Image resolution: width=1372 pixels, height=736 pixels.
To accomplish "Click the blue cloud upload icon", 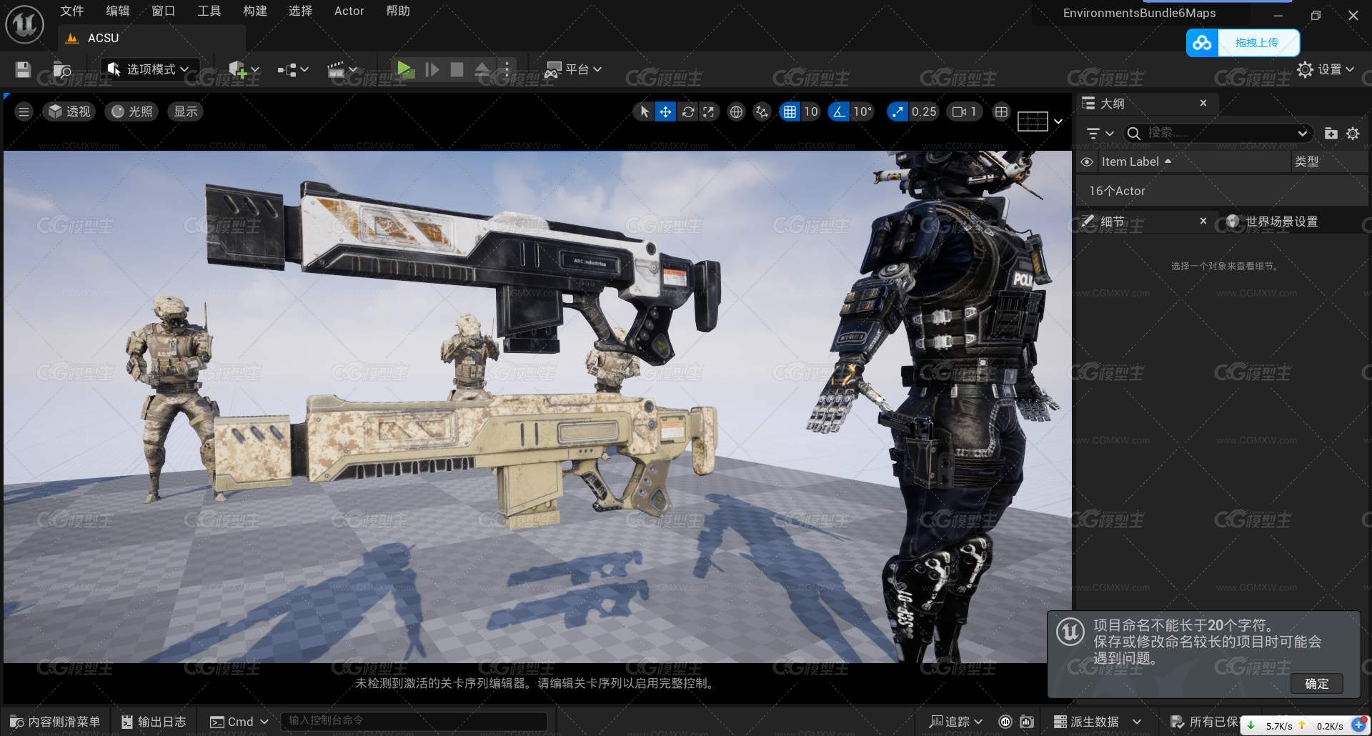I will pos(1202,43).
